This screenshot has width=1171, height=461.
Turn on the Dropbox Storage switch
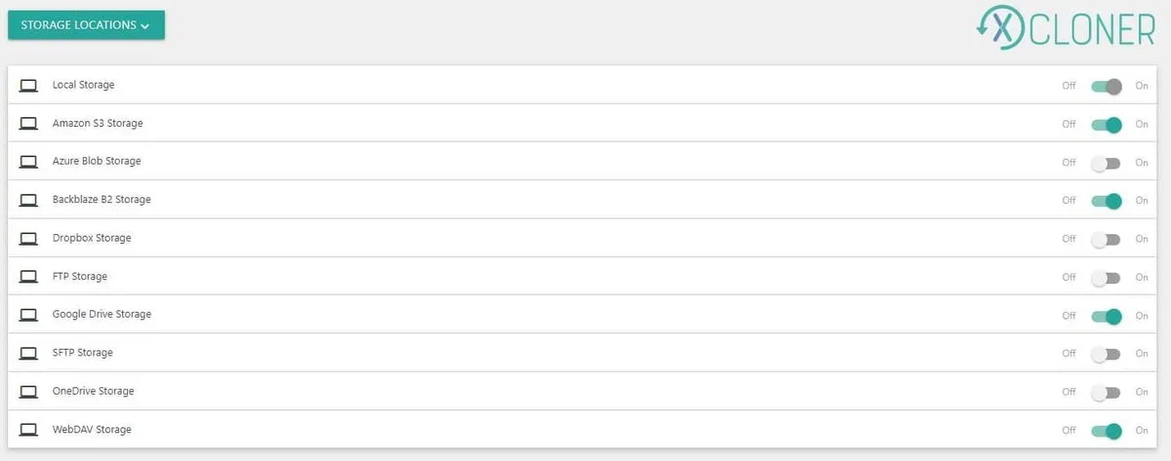pos(1106,239)
